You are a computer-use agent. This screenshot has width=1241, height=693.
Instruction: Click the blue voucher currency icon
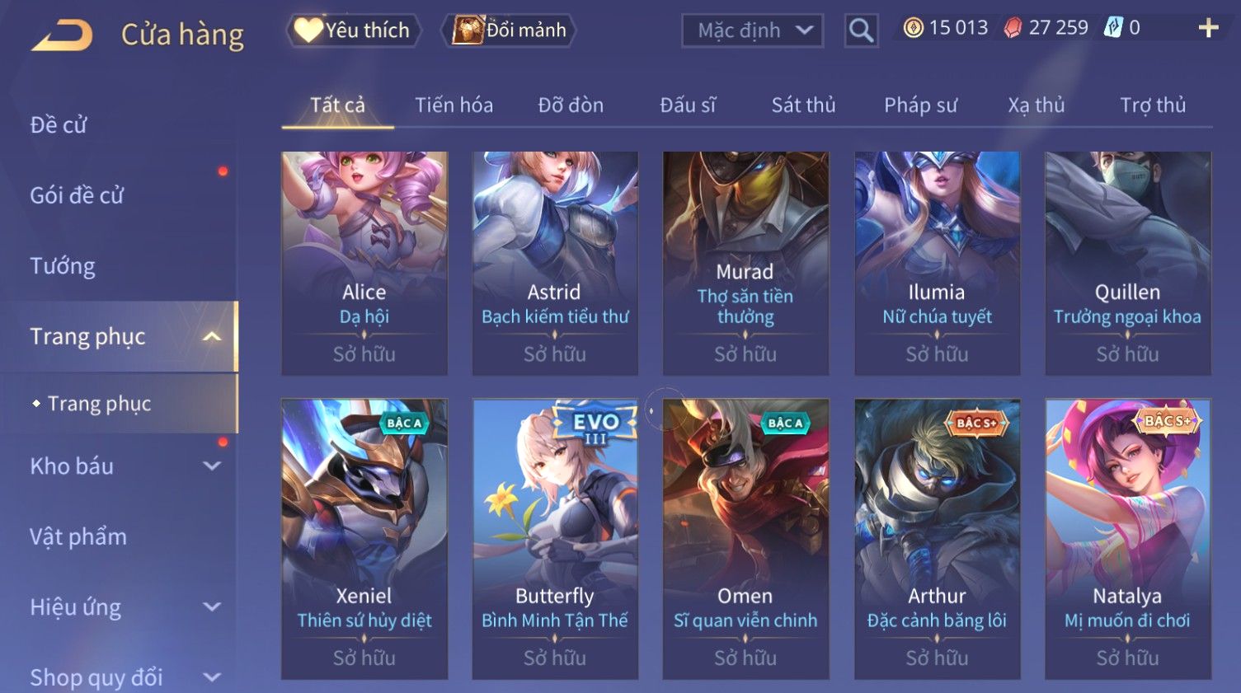pyautogui.click(x=1113, y=28)
